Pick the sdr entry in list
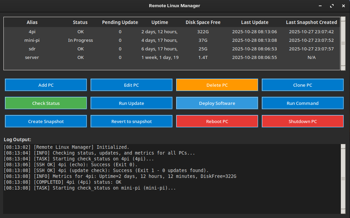 (x=32, y=49)
